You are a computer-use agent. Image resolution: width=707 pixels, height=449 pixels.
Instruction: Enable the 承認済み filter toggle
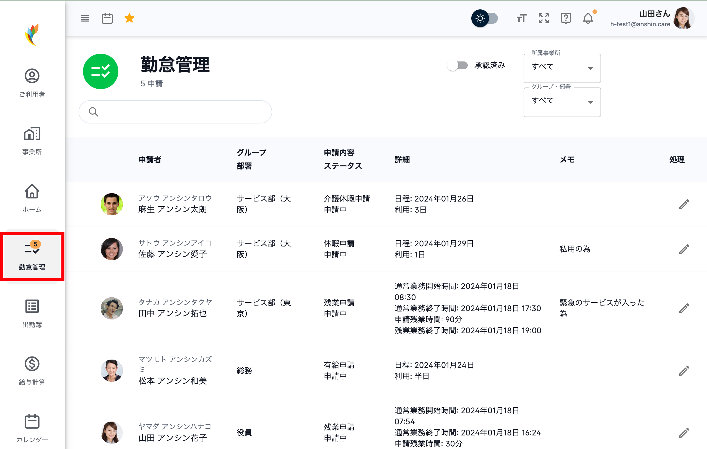(x=458, y=65)
